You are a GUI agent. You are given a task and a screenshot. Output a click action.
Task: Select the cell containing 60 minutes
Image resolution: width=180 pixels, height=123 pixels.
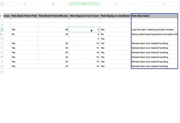pyautogui.click(x=53, y=30)
